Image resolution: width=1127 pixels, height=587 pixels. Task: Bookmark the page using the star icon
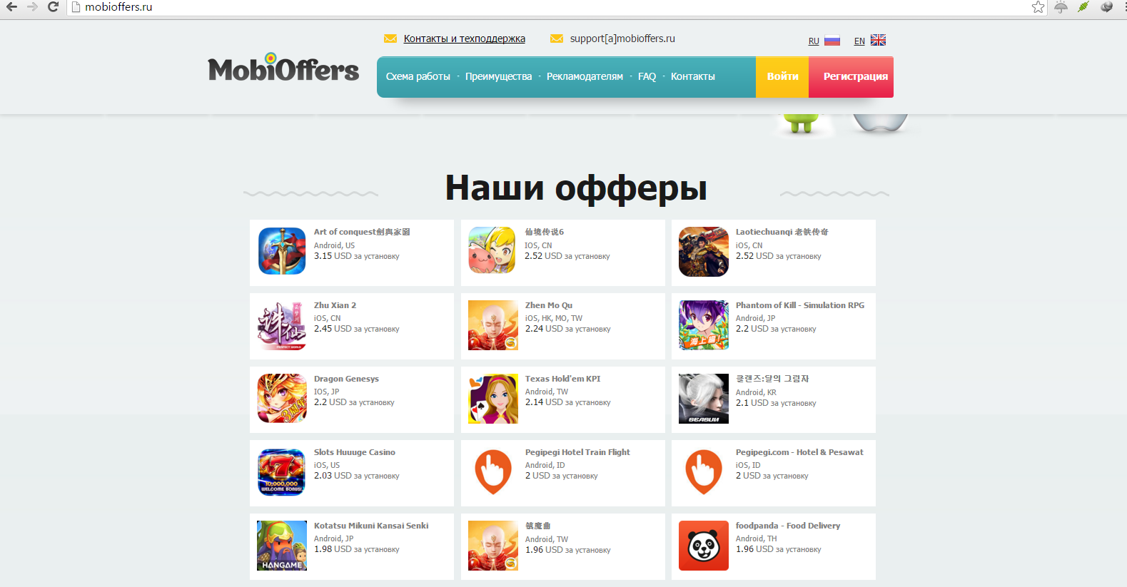point(1038,7)
